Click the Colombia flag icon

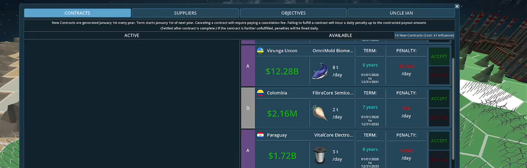(260, 93)
